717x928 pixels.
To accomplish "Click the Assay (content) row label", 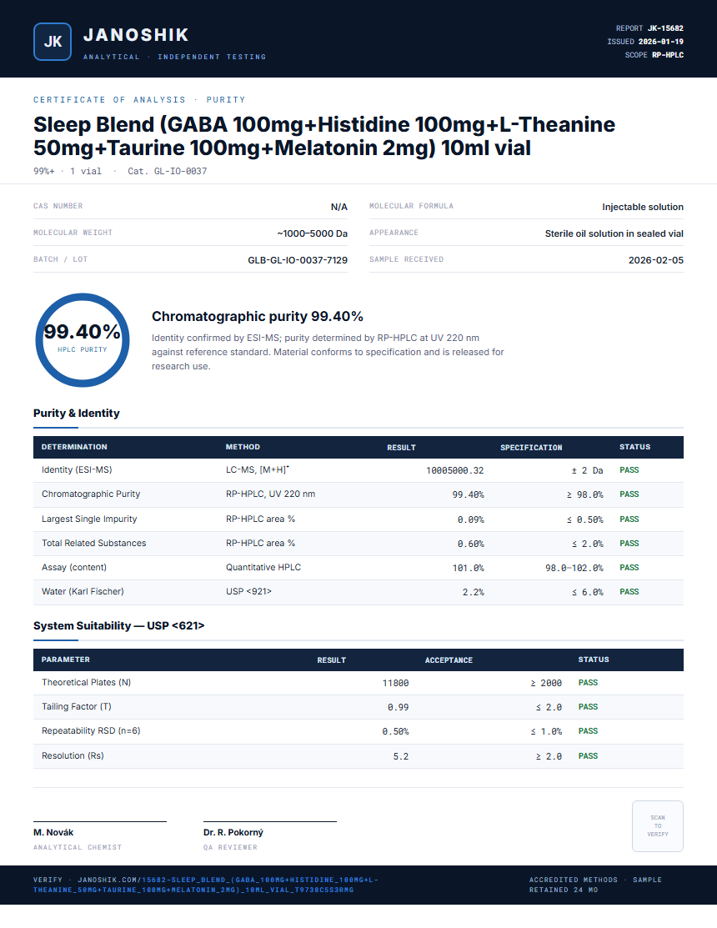I will (x=74, y=568).
